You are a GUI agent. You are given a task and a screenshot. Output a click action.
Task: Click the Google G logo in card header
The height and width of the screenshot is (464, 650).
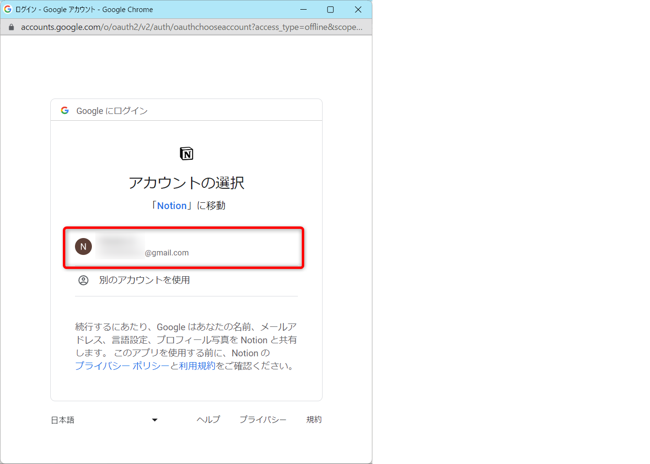coord(65,111)
